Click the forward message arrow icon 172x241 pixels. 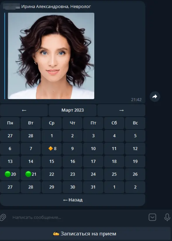coord(155,97)
